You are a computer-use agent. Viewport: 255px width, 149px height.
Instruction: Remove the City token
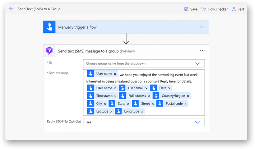(x=105, y=104)
